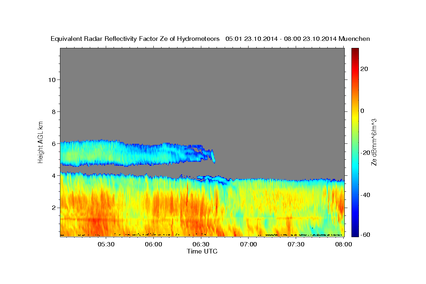Click the '07:30' time tick label

tap(296, 244)
